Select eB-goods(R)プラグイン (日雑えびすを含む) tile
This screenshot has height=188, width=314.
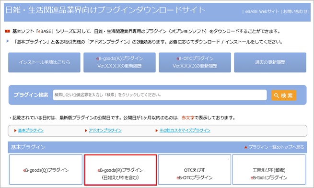coord(120,170)
